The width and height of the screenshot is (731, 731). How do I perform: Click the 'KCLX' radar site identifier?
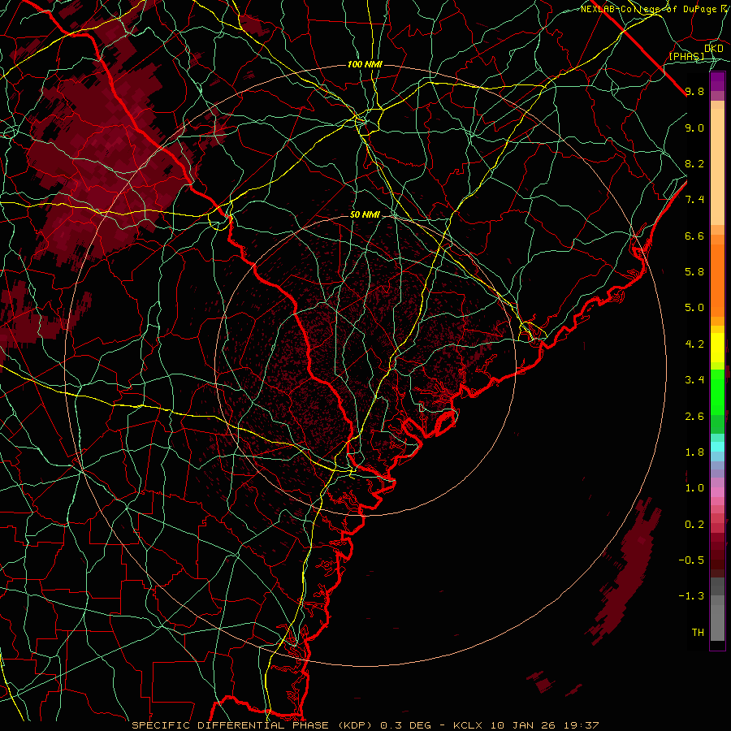tap(469, 725)
